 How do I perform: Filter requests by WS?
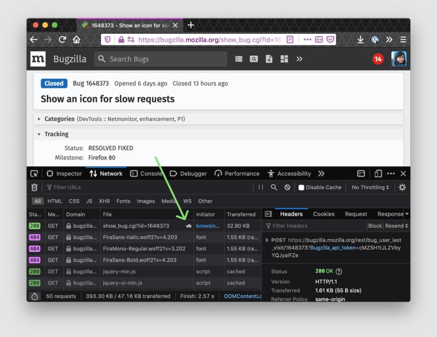tap(187, 201)
